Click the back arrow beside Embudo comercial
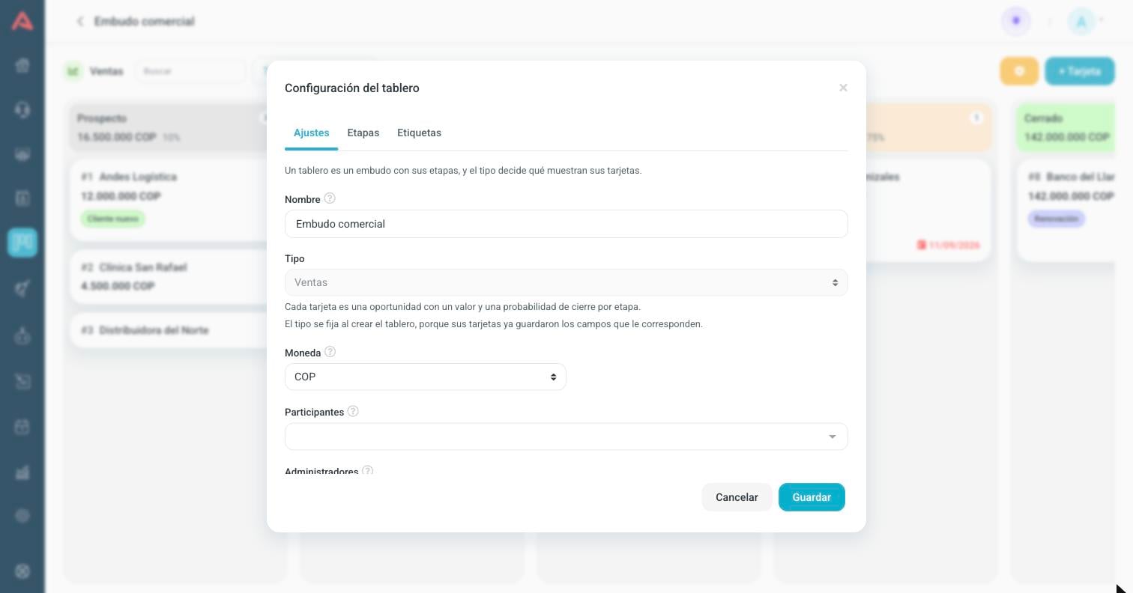1133x593 pixels. tap(80, 21)
